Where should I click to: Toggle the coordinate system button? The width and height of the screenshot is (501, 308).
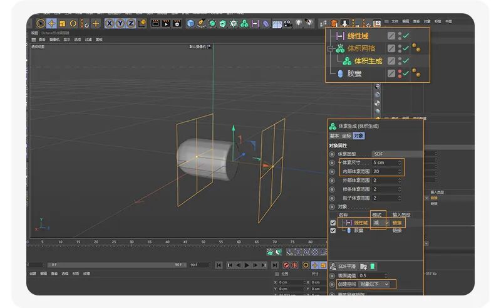click(x=142, y=23)
